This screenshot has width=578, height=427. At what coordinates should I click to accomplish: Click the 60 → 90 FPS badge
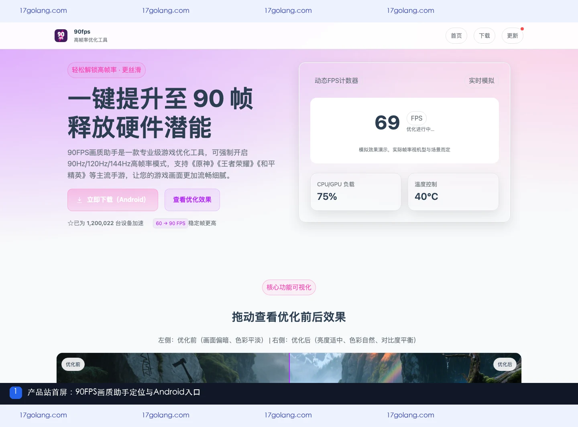tap(171, 224)
